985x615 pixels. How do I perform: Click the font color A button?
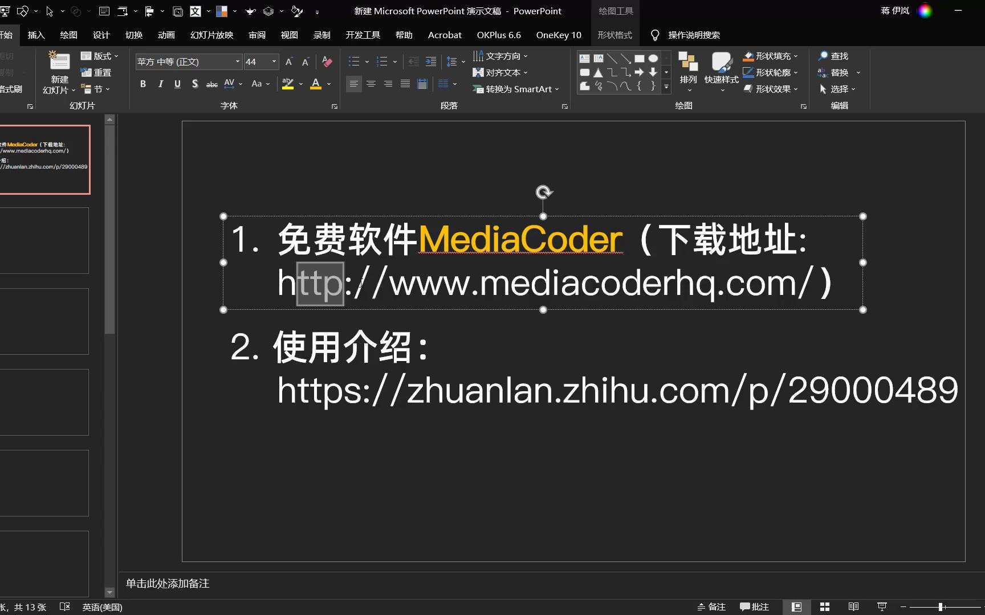(x=316, y=84)
